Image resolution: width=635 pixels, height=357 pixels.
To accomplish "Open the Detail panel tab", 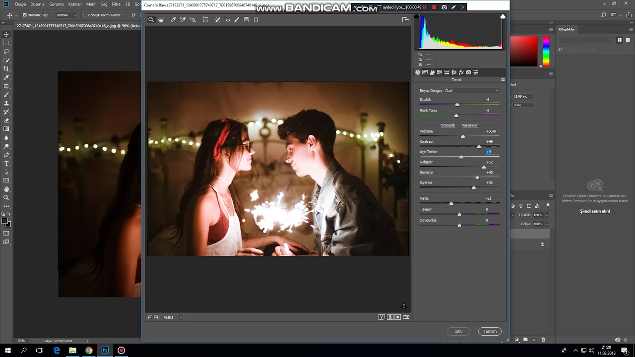I will (x=432, y=72).
